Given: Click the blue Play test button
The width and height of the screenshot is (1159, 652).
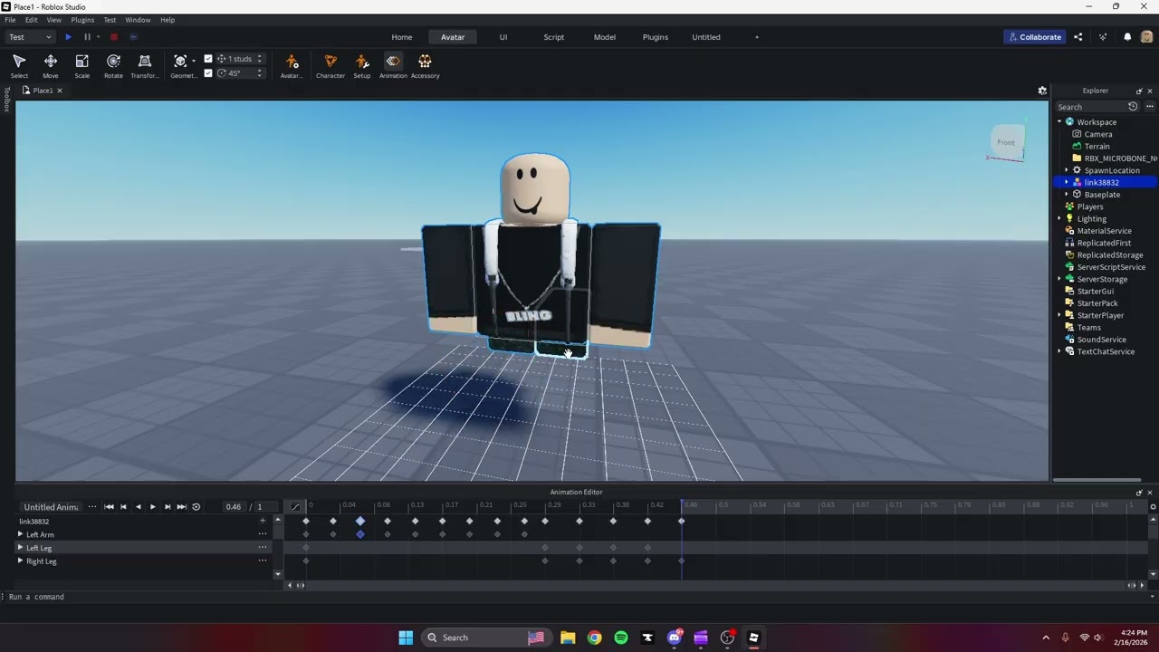Looking at the screenshot, I should point(68,37).
